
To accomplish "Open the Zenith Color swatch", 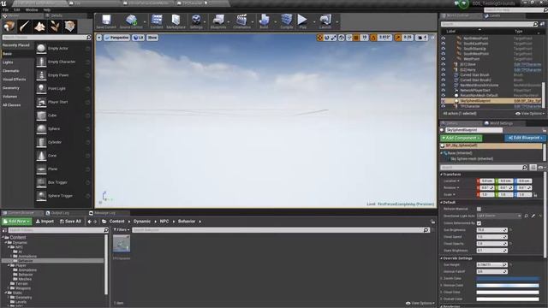I will coord(508,279).
